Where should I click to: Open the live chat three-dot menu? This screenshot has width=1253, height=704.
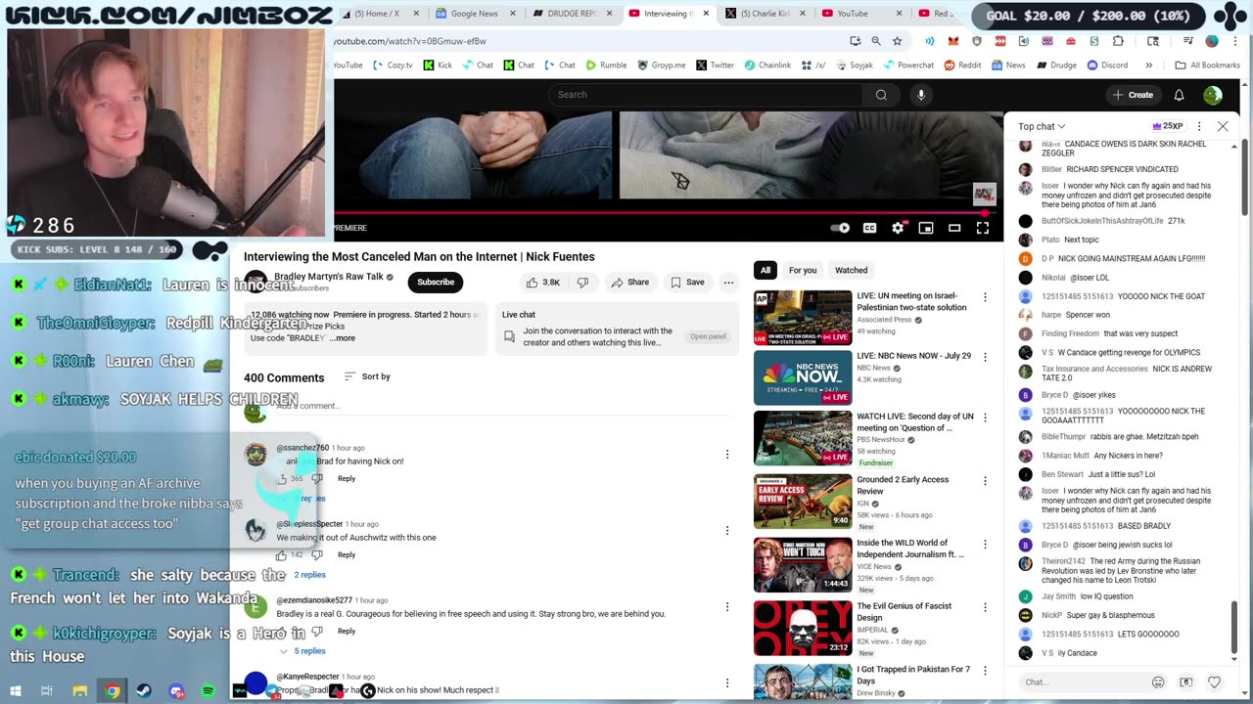(x=1199, y=126)
